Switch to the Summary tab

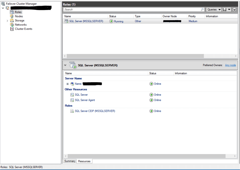click(x=70, y=161)
